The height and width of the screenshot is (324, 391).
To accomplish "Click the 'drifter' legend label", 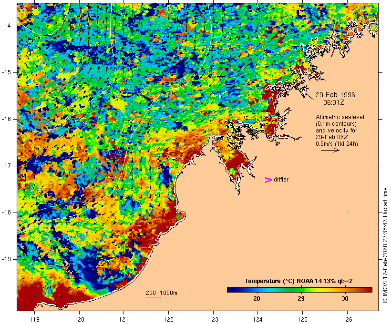I will coord(281,180).
